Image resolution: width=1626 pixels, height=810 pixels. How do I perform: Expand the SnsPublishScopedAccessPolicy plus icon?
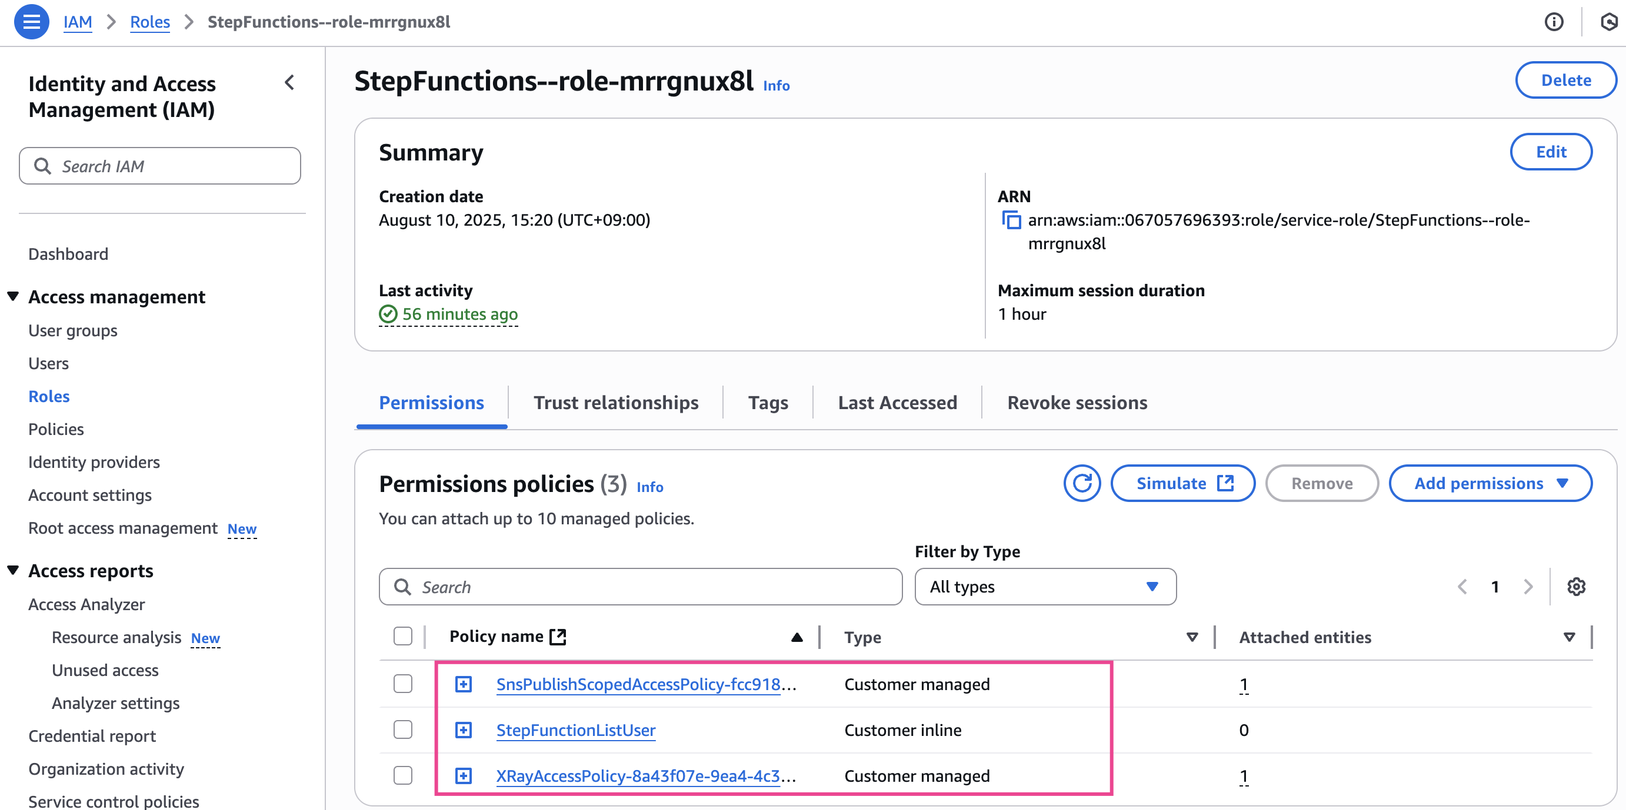click(x=464, y=684)
